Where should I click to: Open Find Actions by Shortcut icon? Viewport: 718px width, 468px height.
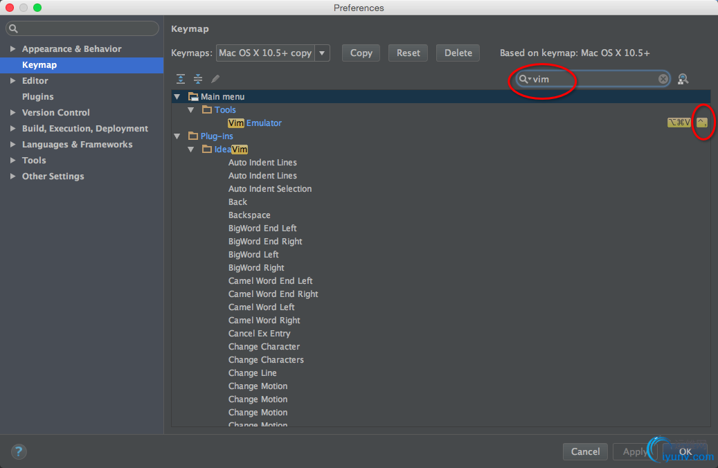pos(683,79)
